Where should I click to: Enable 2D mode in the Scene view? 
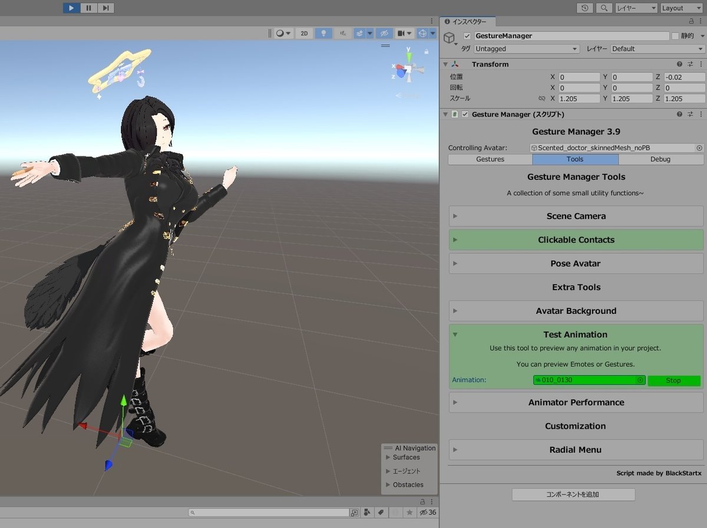click(x=304, y=33)
